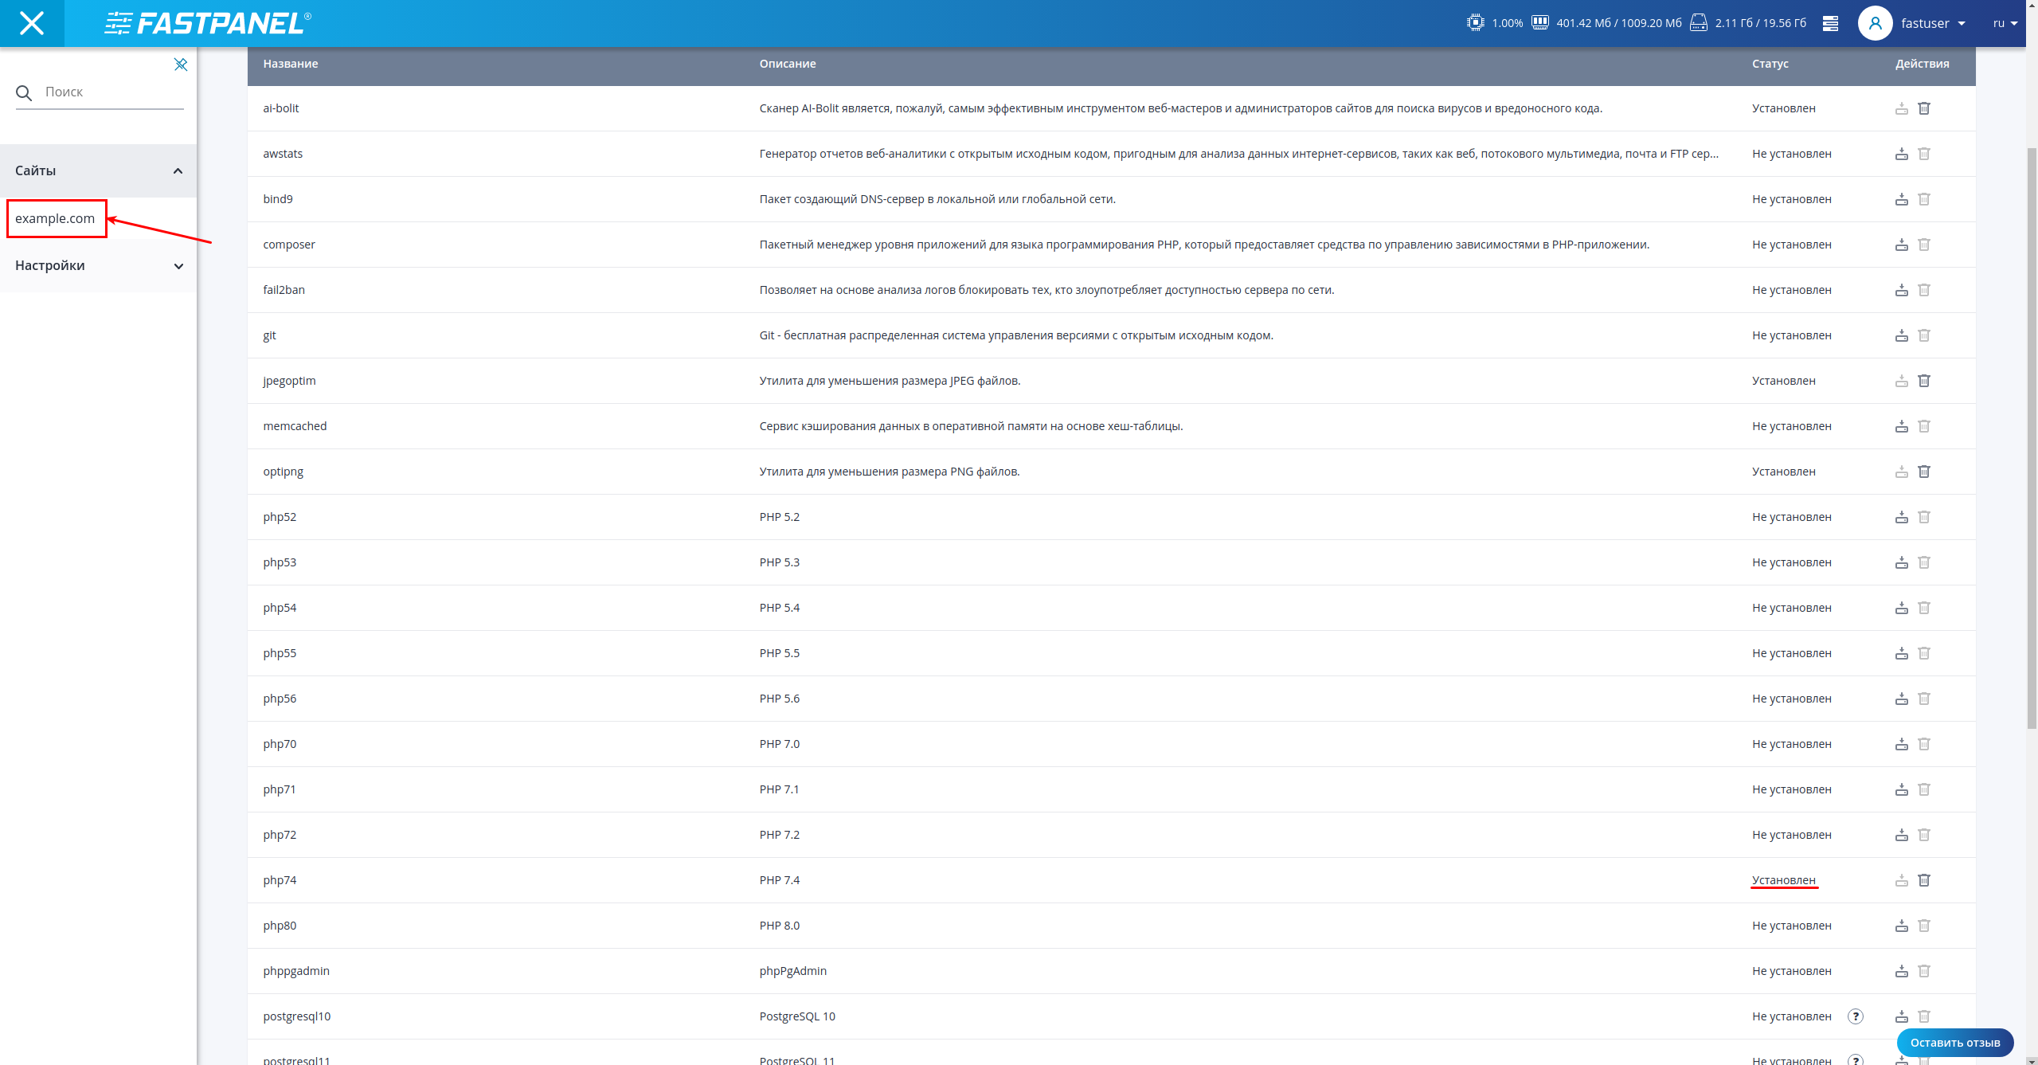
Task: Click the FASTPANEL logo
Action: point(208,23)
